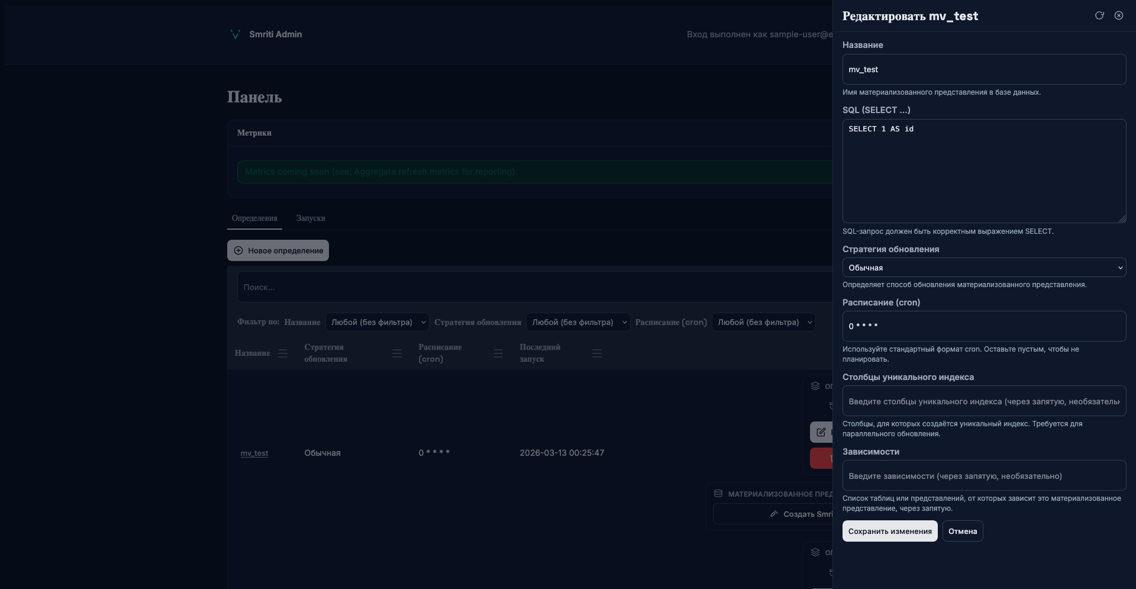Image resolution: width=1136 pixels, height=589 pixels.
Task: Click the Smriti Admin logo icon
Action: click(235, 34)
